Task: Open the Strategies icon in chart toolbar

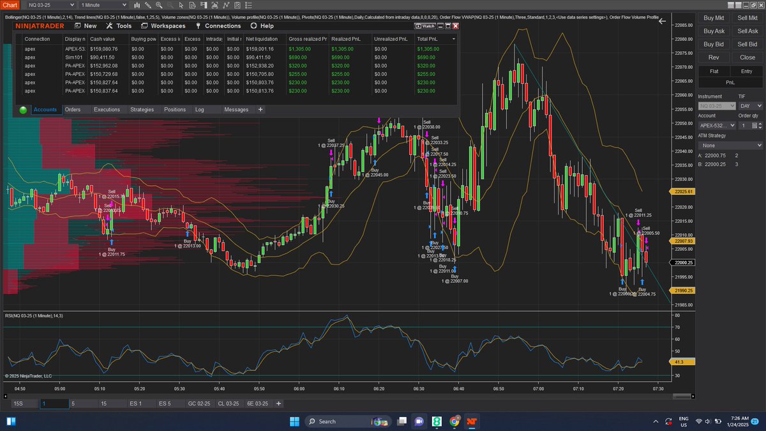Action: [x=237, y=5]
